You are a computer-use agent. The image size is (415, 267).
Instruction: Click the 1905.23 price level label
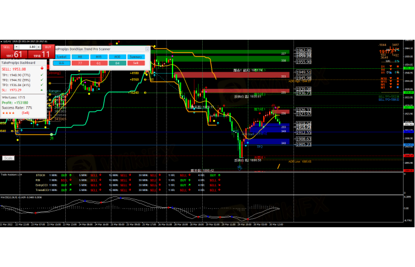point(304,144)
